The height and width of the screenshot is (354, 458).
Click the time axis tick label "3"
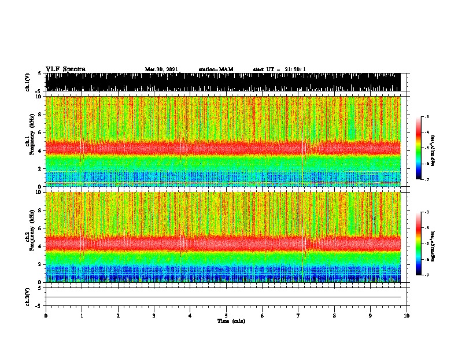(154, 316)
